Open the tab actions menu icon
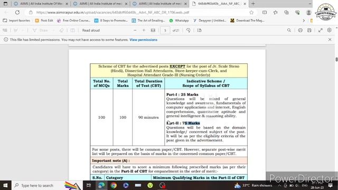The image size is (338, 190). tap(5, 4)
